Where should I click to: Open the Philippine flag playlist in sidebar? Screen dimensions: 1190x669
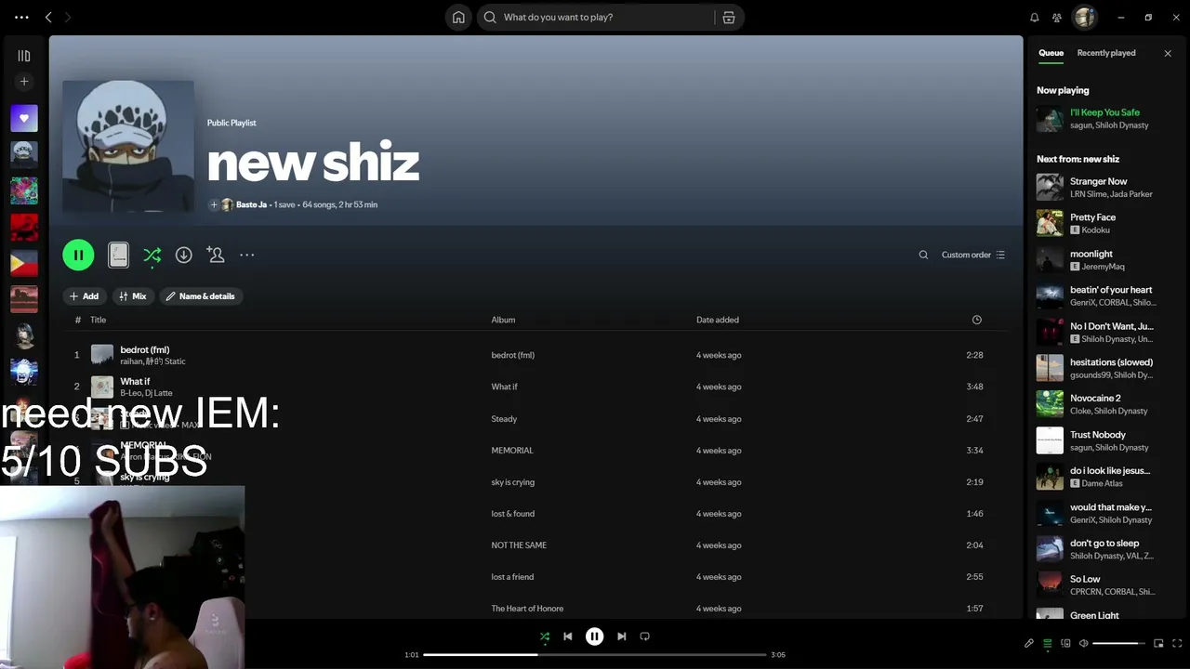coord(24,263)
